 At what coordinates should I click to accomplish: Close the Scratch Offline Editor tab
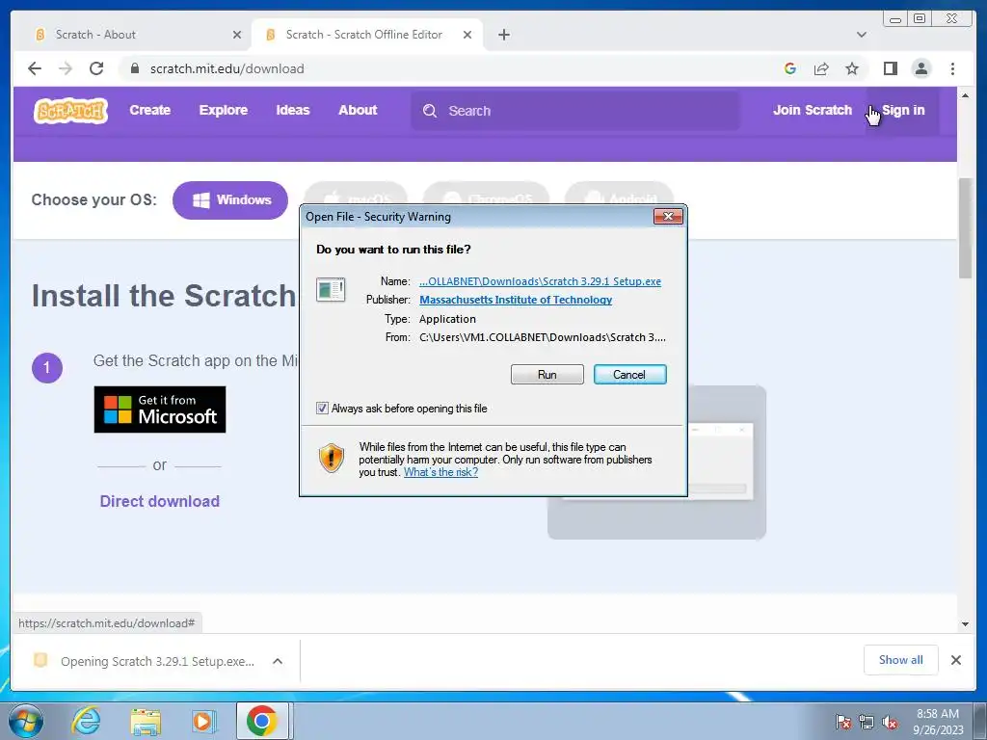[467, 35]
